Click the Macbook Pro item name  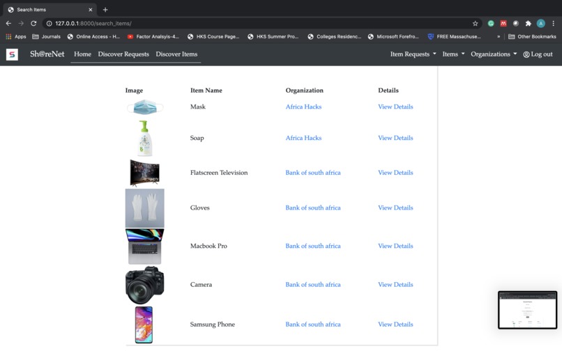click(x=208, y=246)
